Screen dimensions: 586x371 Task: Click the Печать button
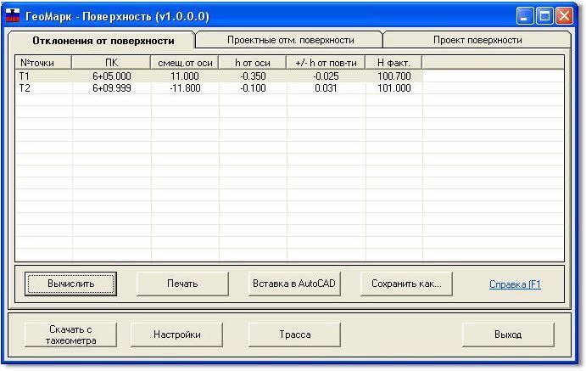point(182,284)
